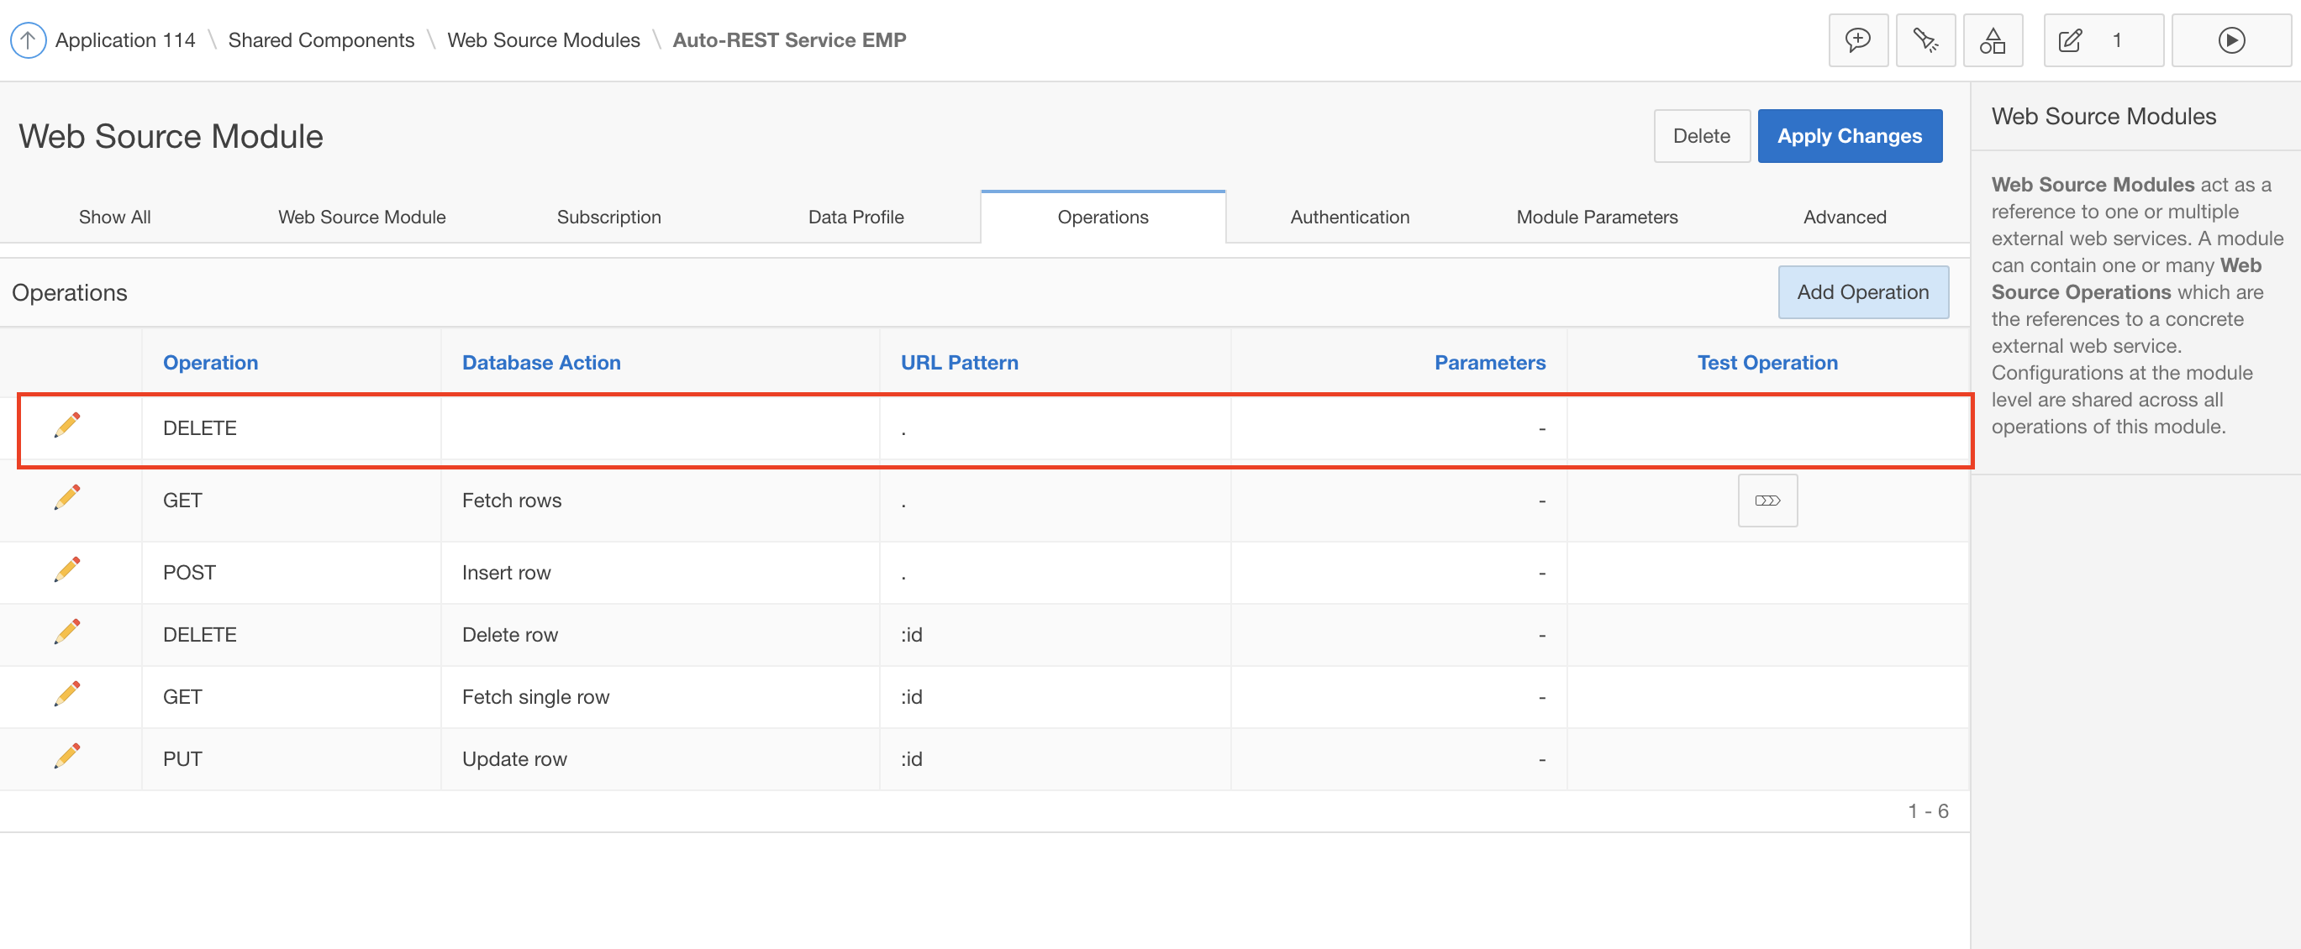Click the Add Operation button
2301x949 pixels.
coord(1862,292)
